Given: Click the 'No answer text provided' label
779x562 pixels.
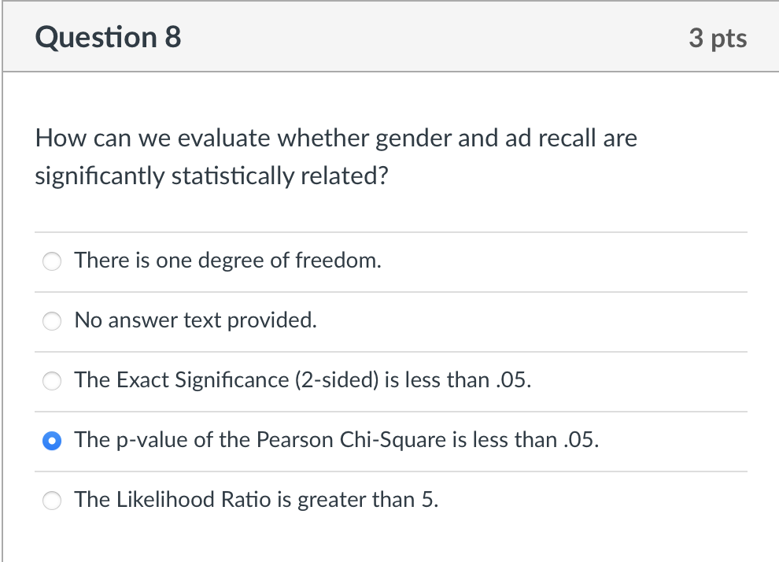Looking at the screenshot, I should pos(195,320).
